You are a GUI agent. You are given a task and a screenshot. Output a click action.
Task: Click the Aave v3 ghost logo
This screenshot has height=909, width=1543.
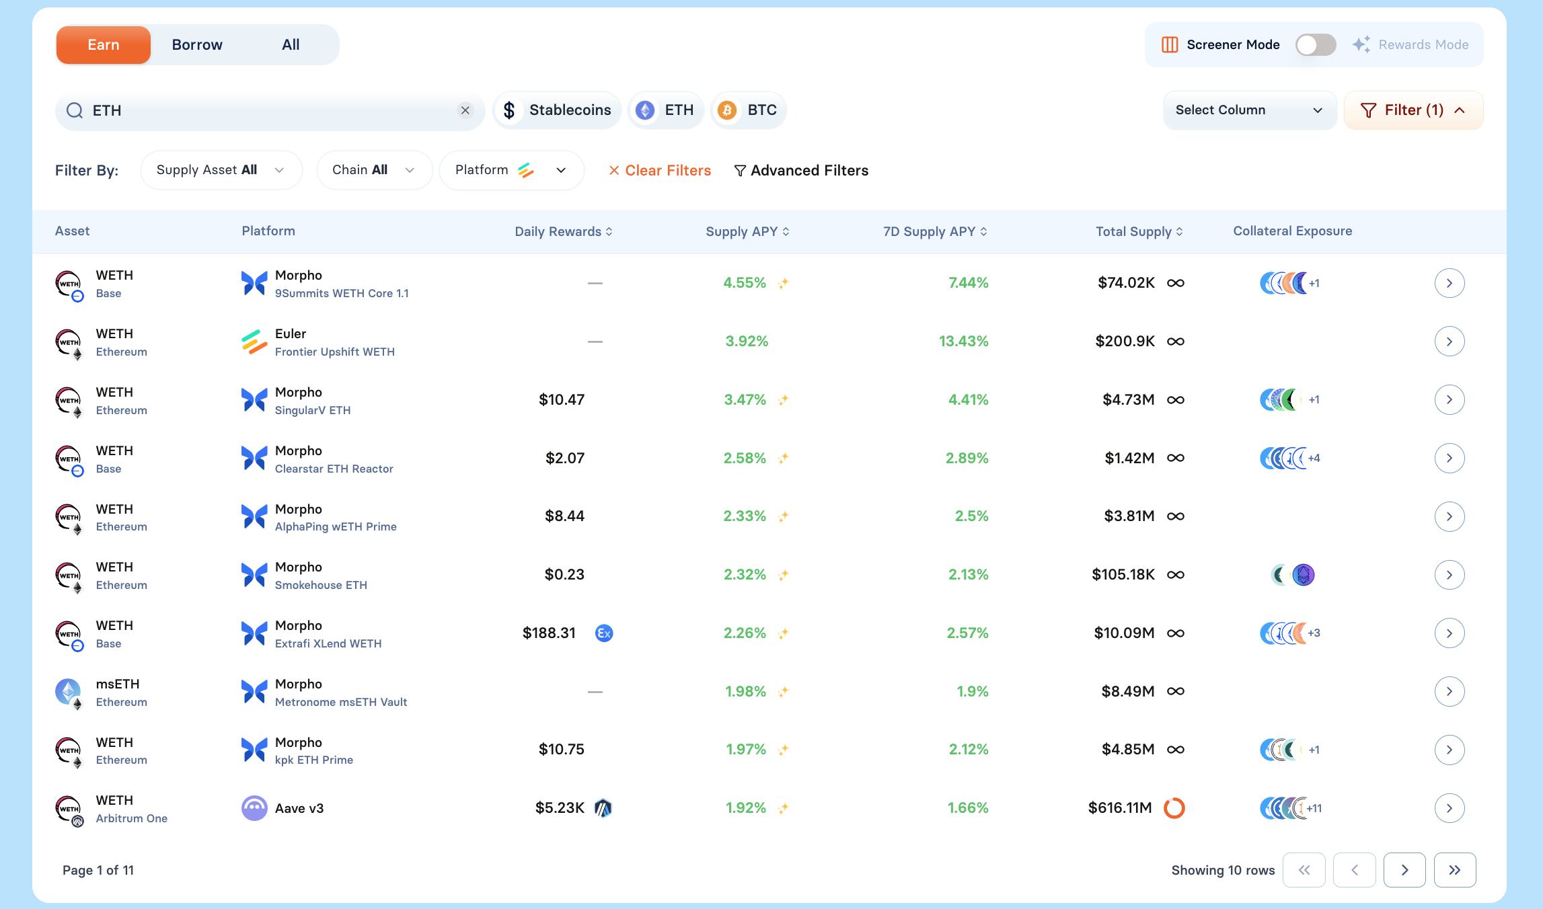(254, 807)
